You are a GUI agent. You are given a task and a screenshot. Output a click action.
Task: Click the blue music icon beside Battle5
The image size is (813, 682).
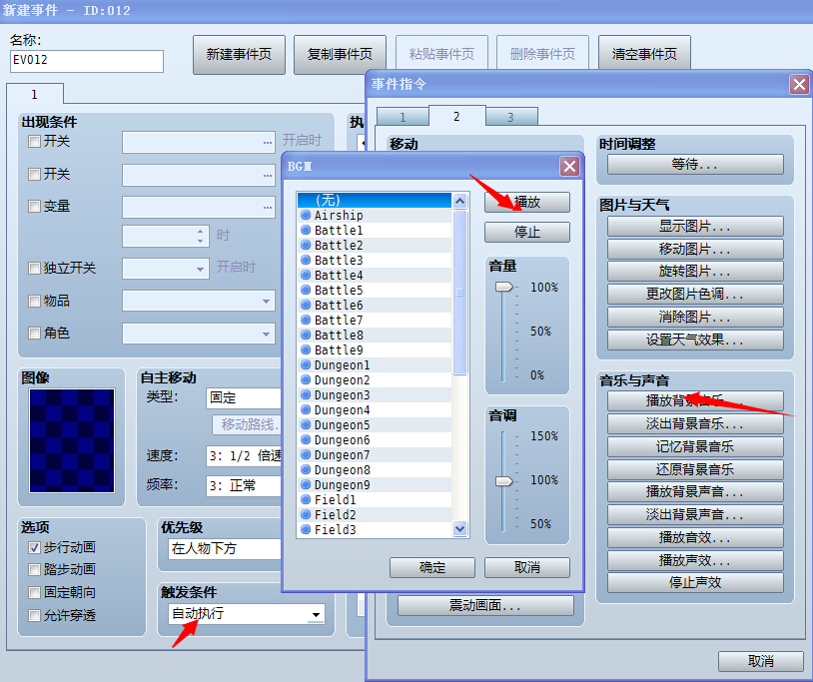click(x=306, y=291)
